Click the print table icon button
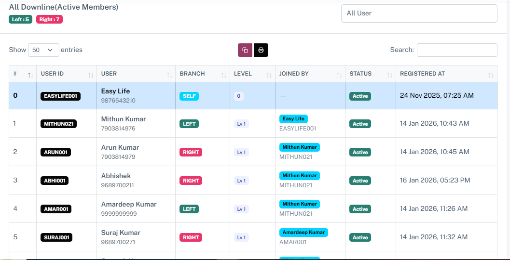 261,50
